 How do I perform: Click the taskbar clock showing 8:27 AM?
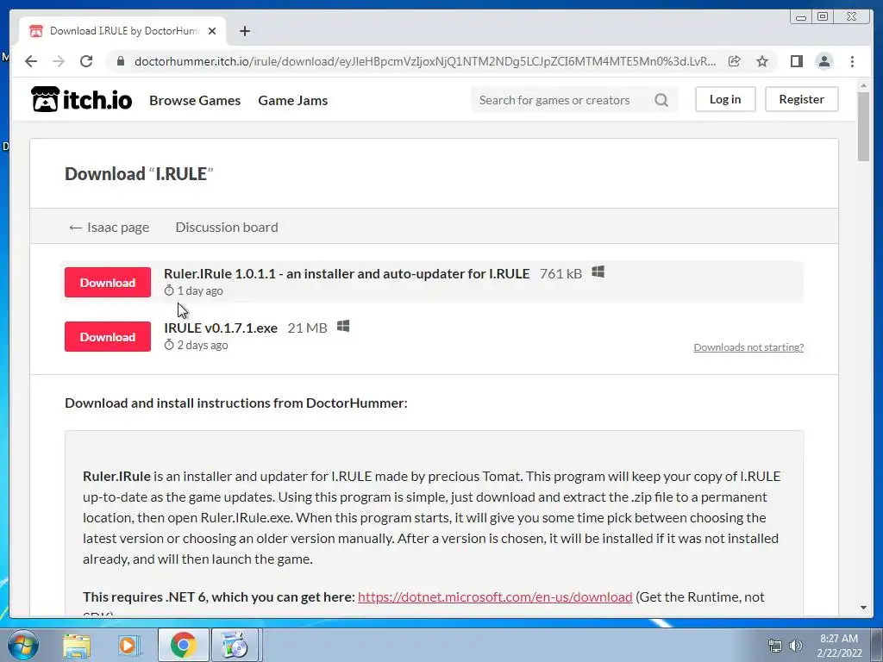coord(839,646)
